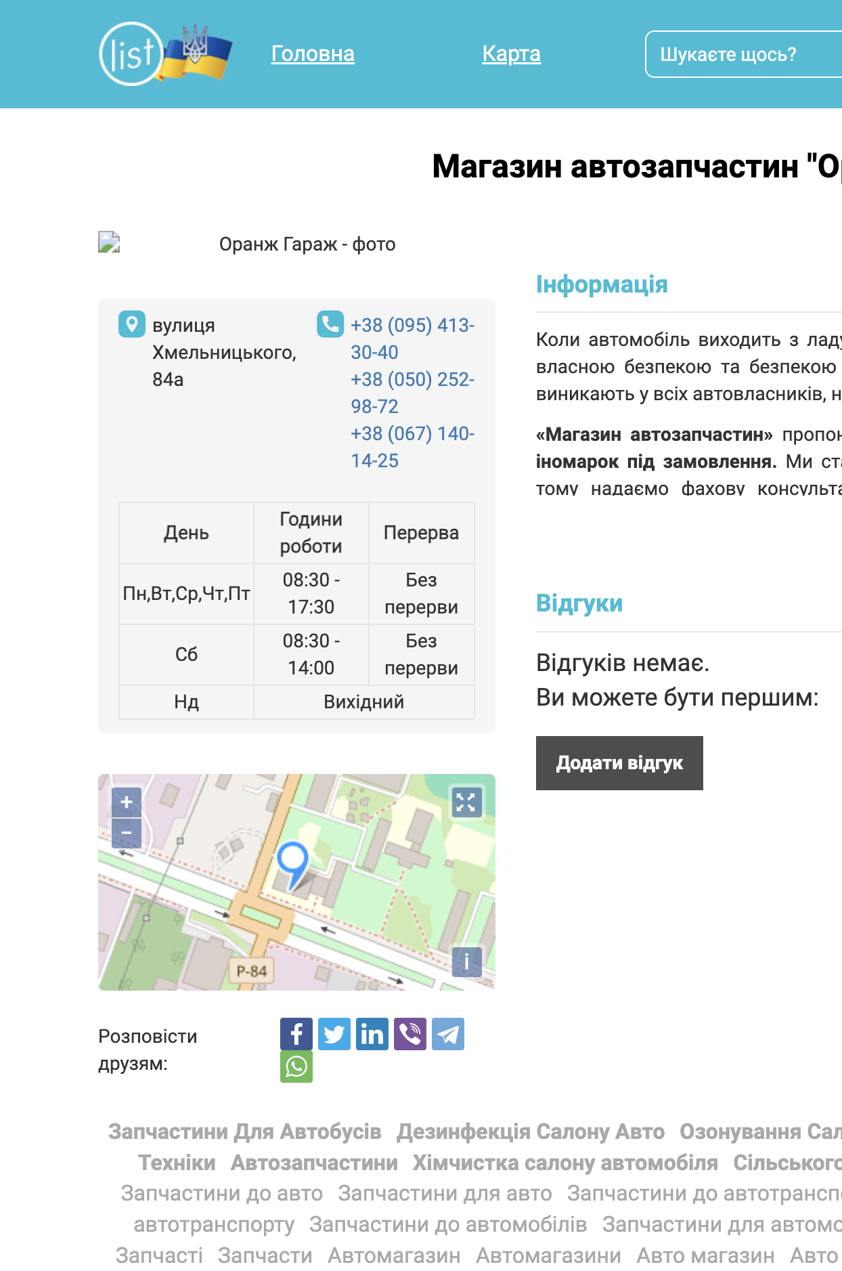Viewport: 842px width, 1271px height.
Task: Click the 08:30 - 17:30 hours cell
Action: [311, 594]
